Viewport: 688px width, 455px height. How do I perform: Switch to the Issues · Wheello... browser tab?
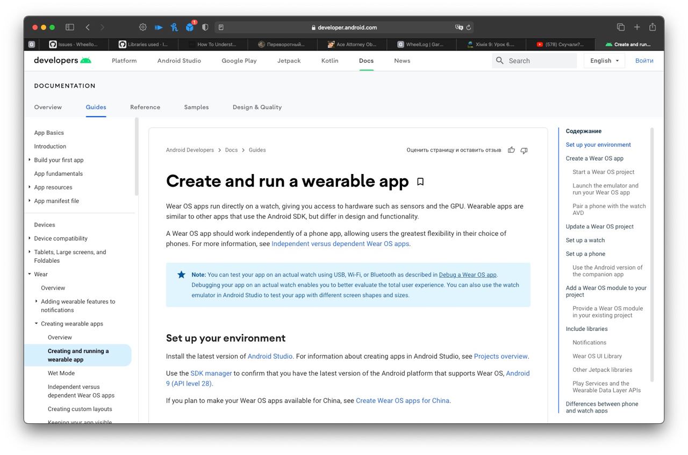click(x=74, y=45)
